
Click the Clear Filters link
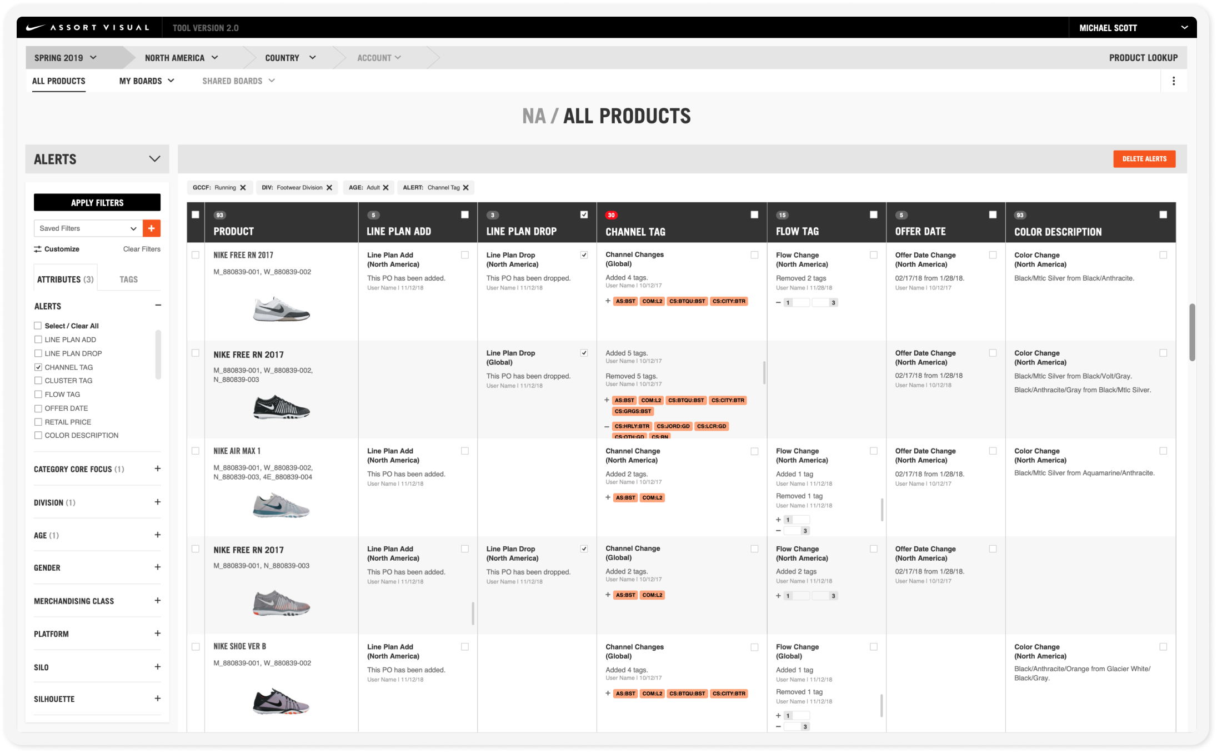pyautogui.click(x=142, y=249)
